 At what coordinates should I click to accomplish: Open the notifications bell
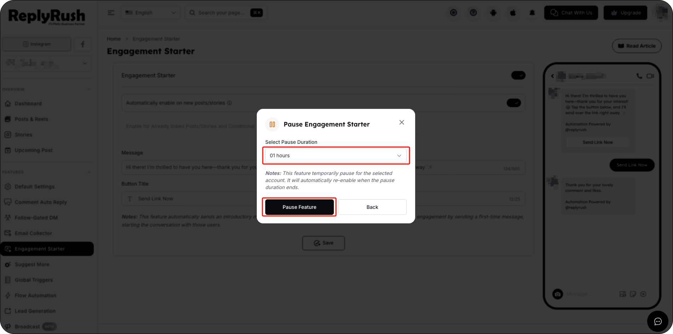click(x=532, y=13)
